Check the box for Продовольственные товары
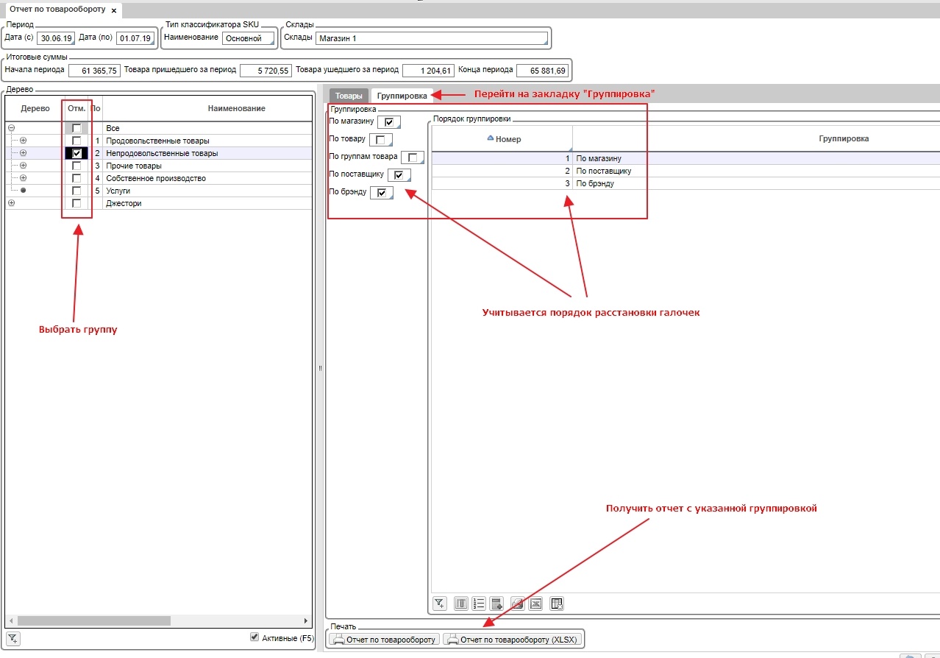Screen dimensions: 940x658 tap(76, 141)
